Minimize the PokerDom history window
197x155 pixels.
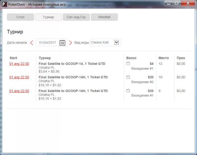(169, 3)
